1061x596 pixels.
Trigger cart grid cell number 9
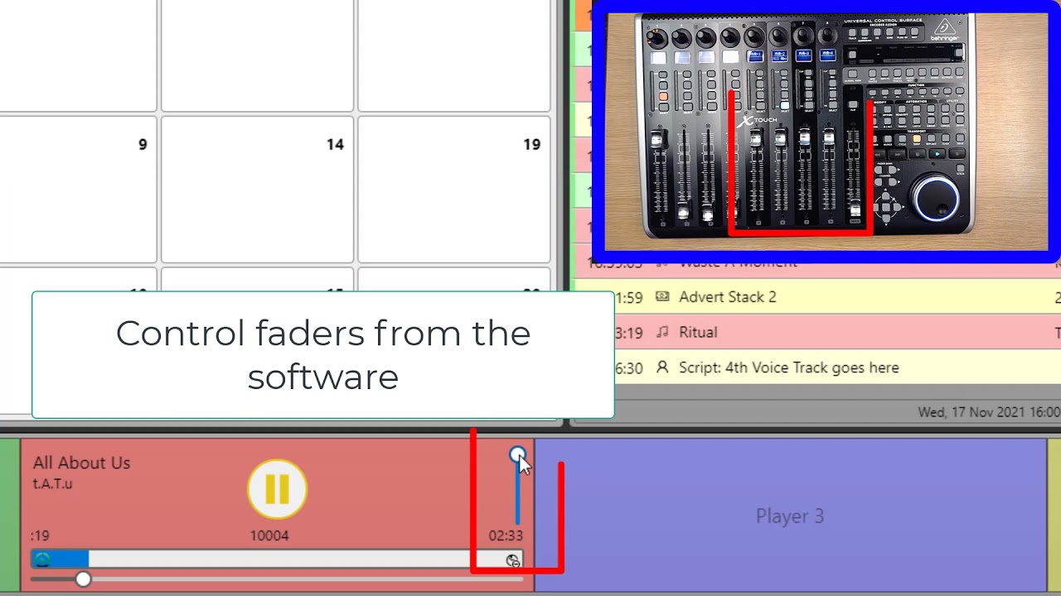(77, 190)
